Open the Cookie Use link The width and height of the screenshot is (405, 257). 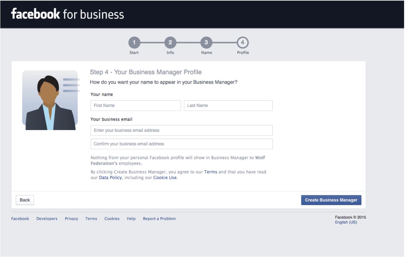pyautogui.click(x=165, y=178)
